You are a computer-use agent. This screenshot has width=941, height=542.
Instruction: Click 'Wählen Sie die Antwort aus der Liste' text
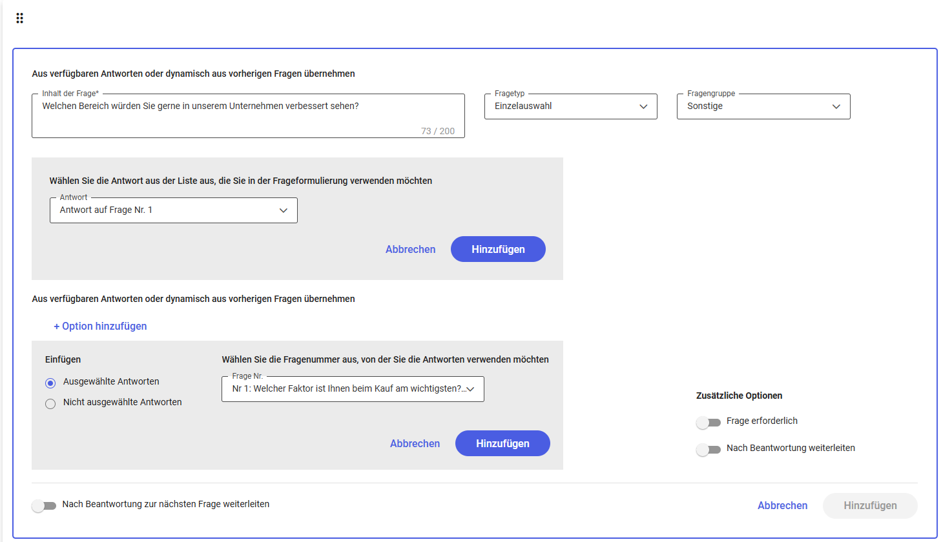point(240,181)
